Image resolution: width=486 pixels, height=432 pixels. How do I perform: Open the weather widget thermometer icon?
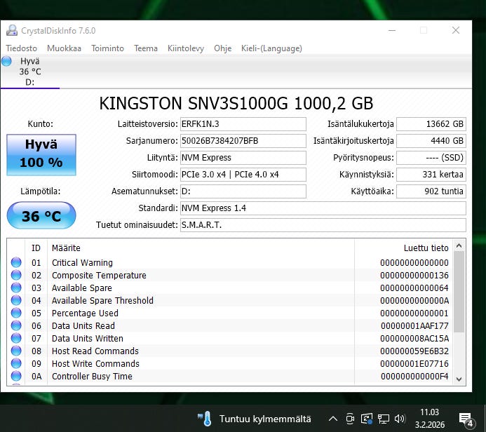point(204,419)
